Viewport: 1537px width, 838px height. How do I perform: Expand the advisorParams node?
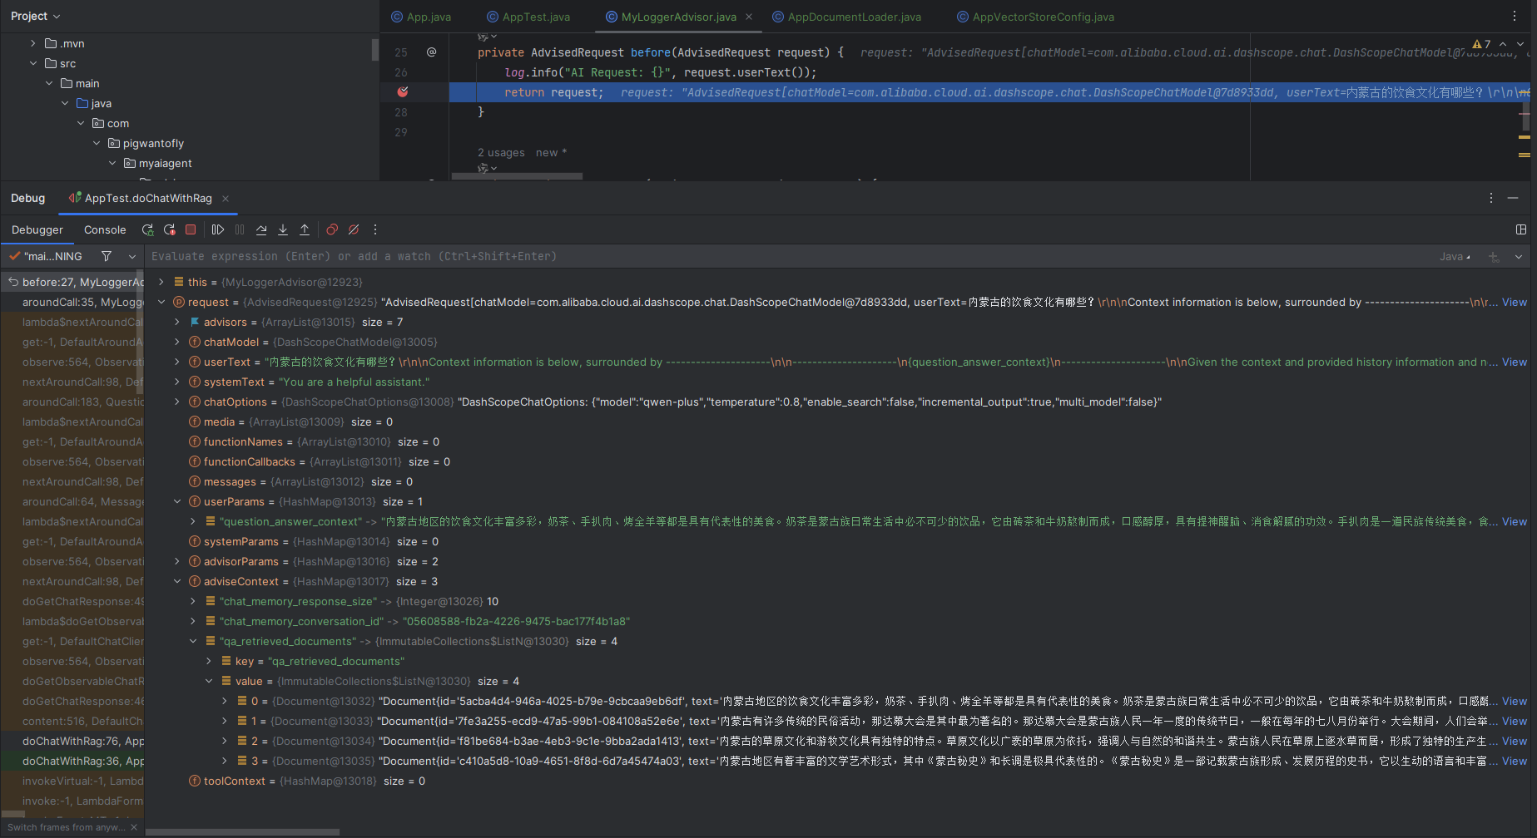[177, 561]
